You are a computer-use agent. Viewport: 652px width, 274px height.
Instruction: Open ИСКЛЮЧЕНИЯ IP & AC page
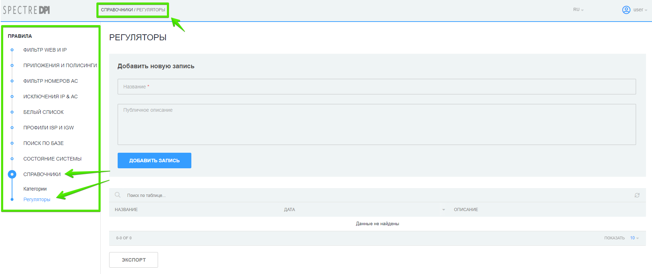coord(50,97)
